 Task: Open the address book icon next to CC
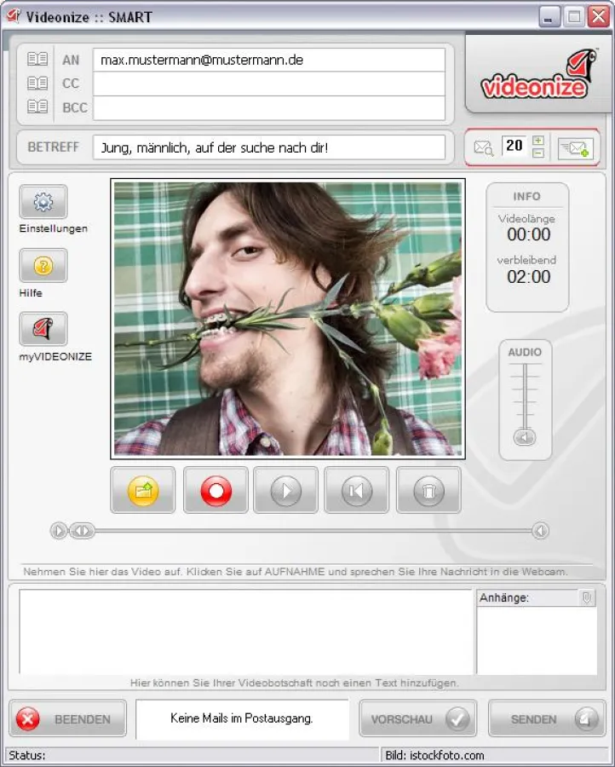tap(37, 84)
